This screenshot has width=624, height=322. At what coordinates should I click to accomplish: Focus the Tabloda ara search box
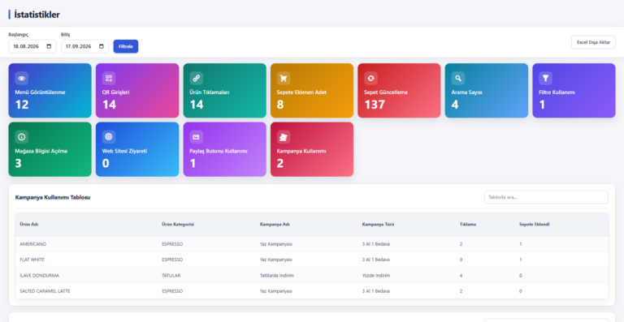click(x=546, y=197)
